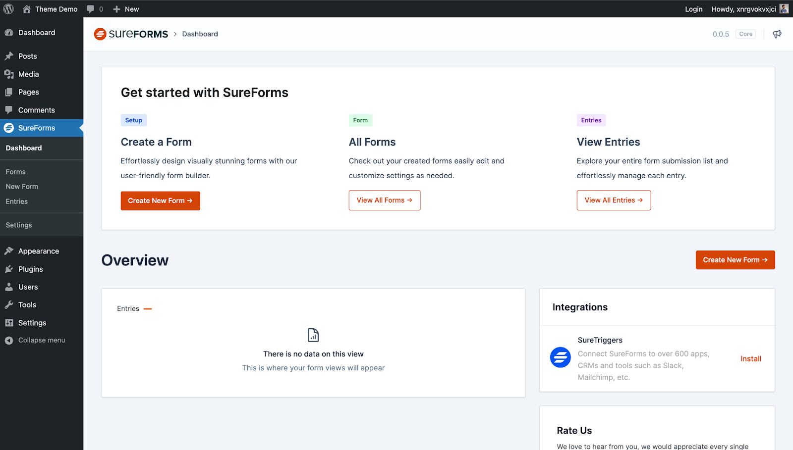The image size is (793, 450).
Task: Open the Appearance menu item
Action: tap(38, 251)
